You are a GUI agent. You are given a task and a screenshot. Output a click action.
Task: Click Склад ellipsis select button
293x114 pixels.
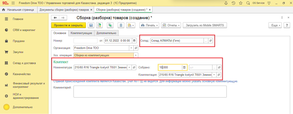[x=206, y=41]
